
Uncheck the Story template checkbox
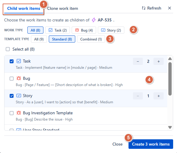[x=12, y=96]
